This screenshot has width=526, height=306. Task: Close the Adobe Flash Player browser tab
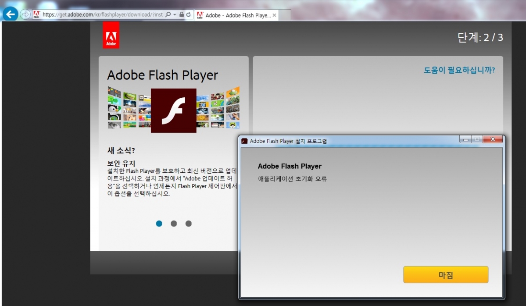coord(274,15)
